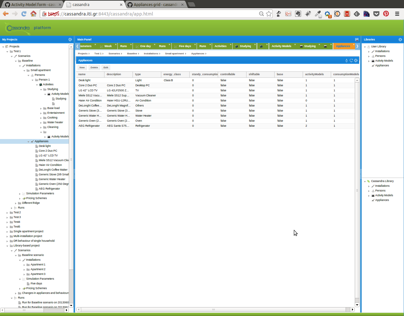Refresh the Appliances grid with the reload icon
This screenshot has height=316, width=404.
tap(351, 60)
